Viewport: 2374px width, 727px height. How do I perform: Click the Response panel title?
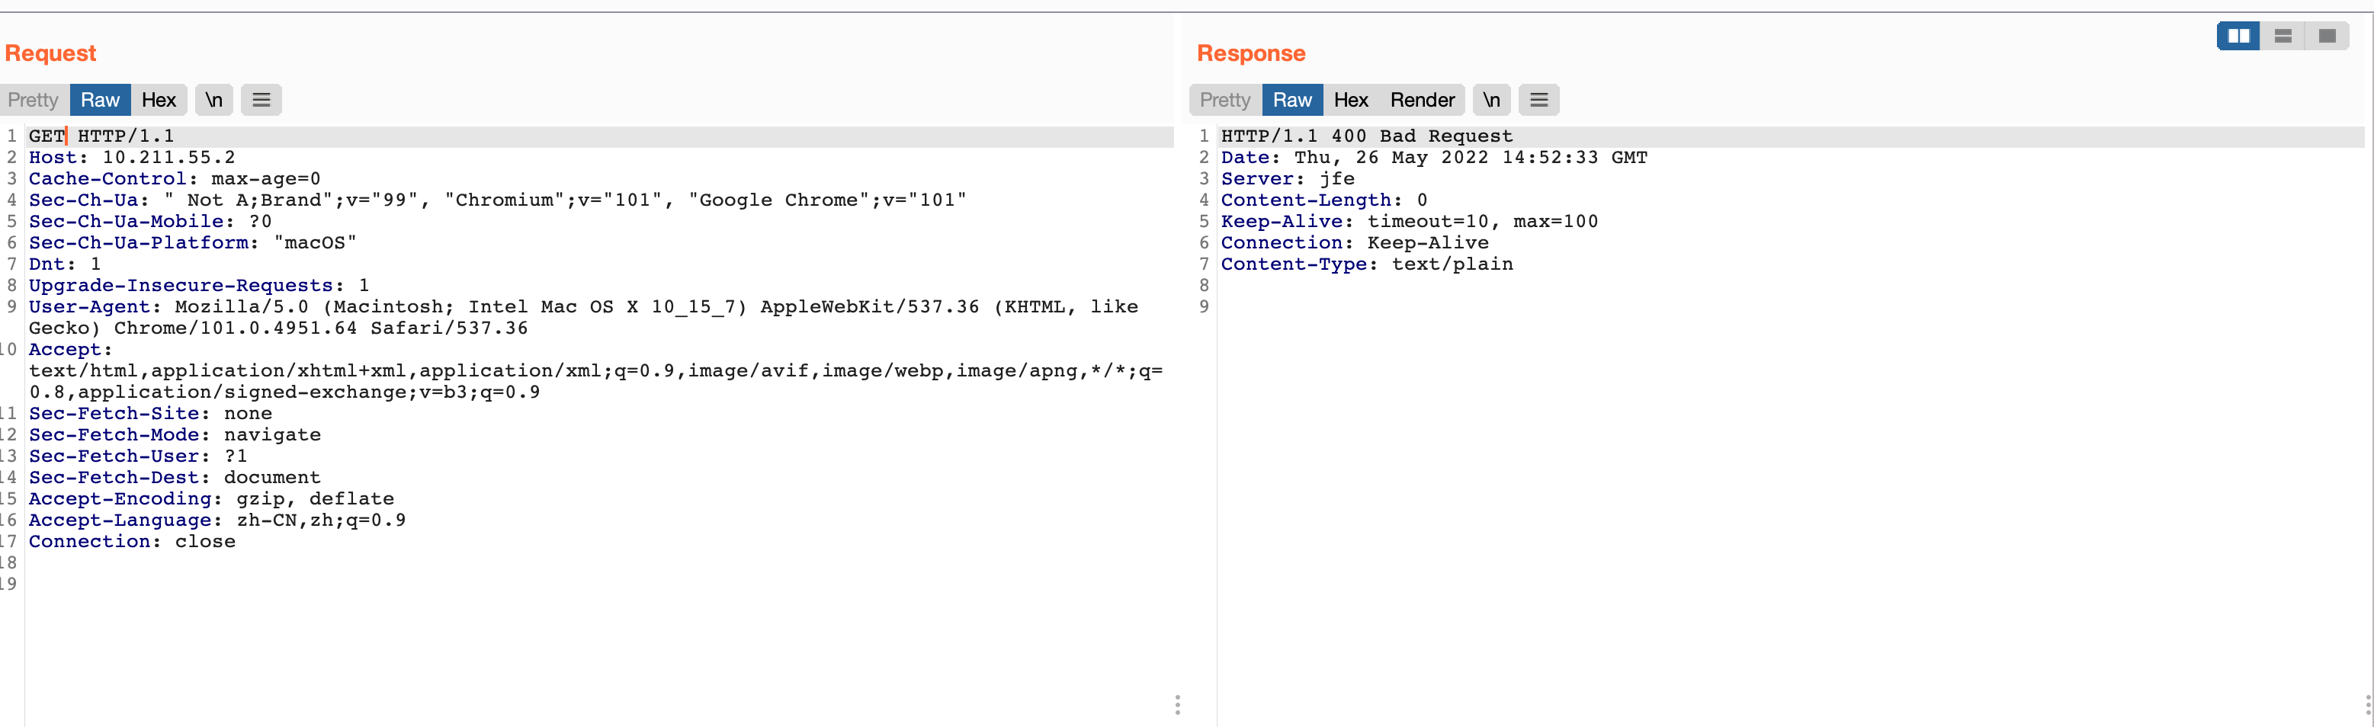(x=1250, y=53)
